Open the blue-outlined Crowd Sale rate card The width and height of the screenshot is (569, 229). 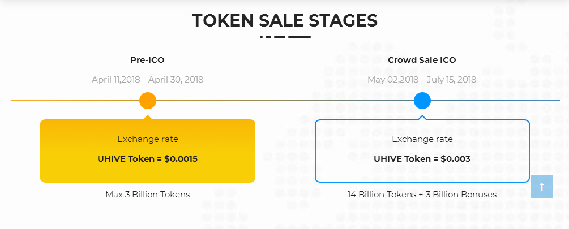[422, 151]
